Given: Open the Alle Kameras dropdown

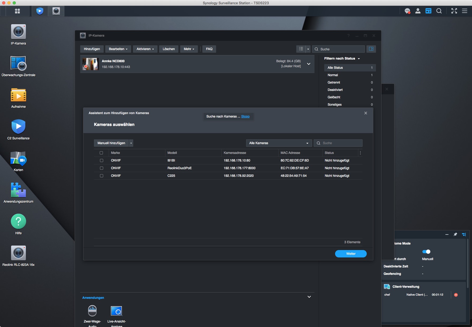Looking at the screenshot, I should coord(279,143).
